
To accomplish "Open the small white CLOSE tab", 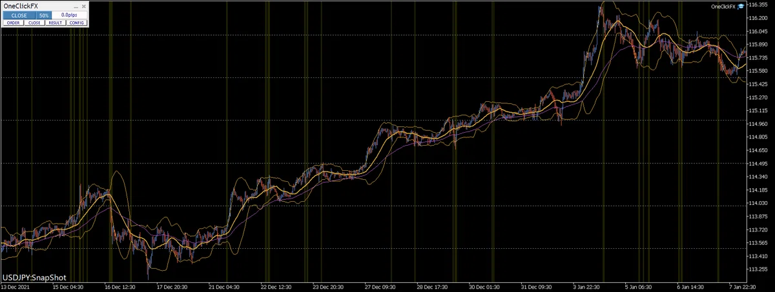I will pos(34,23).
